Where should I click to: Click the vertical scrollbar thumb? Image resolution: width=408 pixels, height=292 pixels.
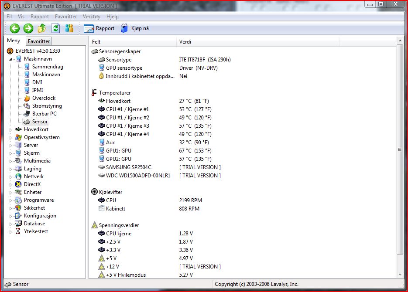(400, 149)
